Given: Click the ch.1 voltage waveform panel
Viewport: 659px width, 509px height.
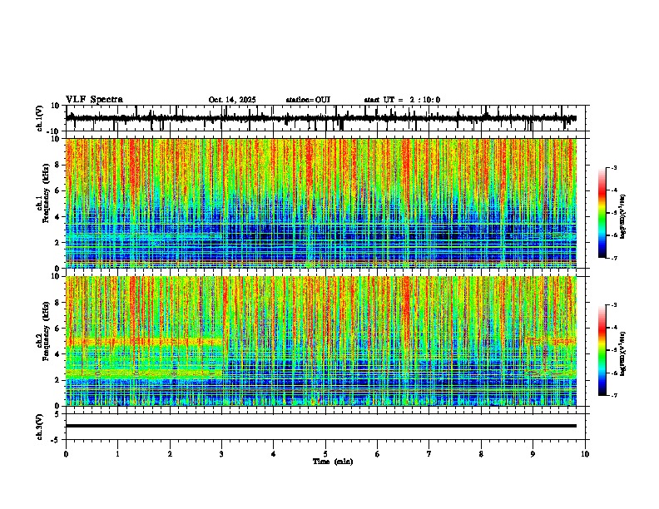Looking at the screenshot, I should [327, 118].
